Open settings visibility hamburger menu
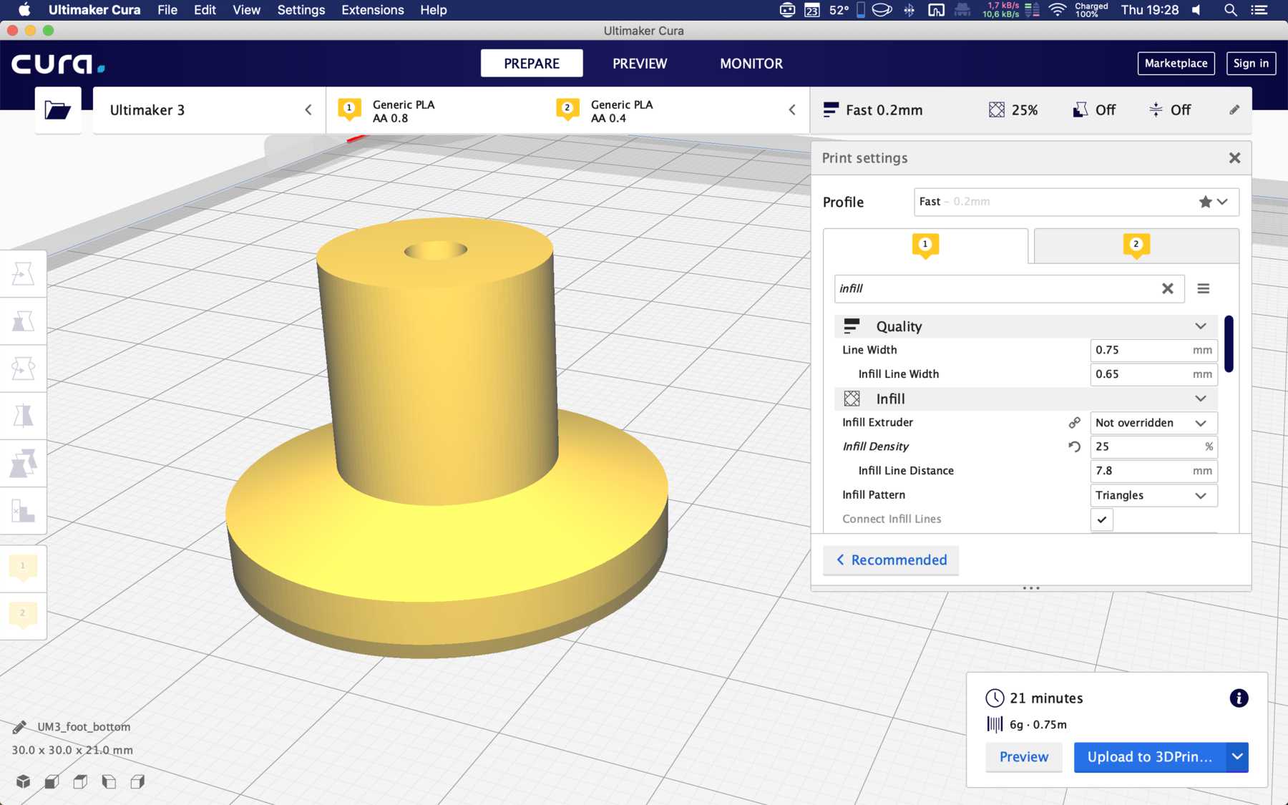The height and width of the screenshot is (805, 1288). pyautogui.click(x=1204, y=288)
